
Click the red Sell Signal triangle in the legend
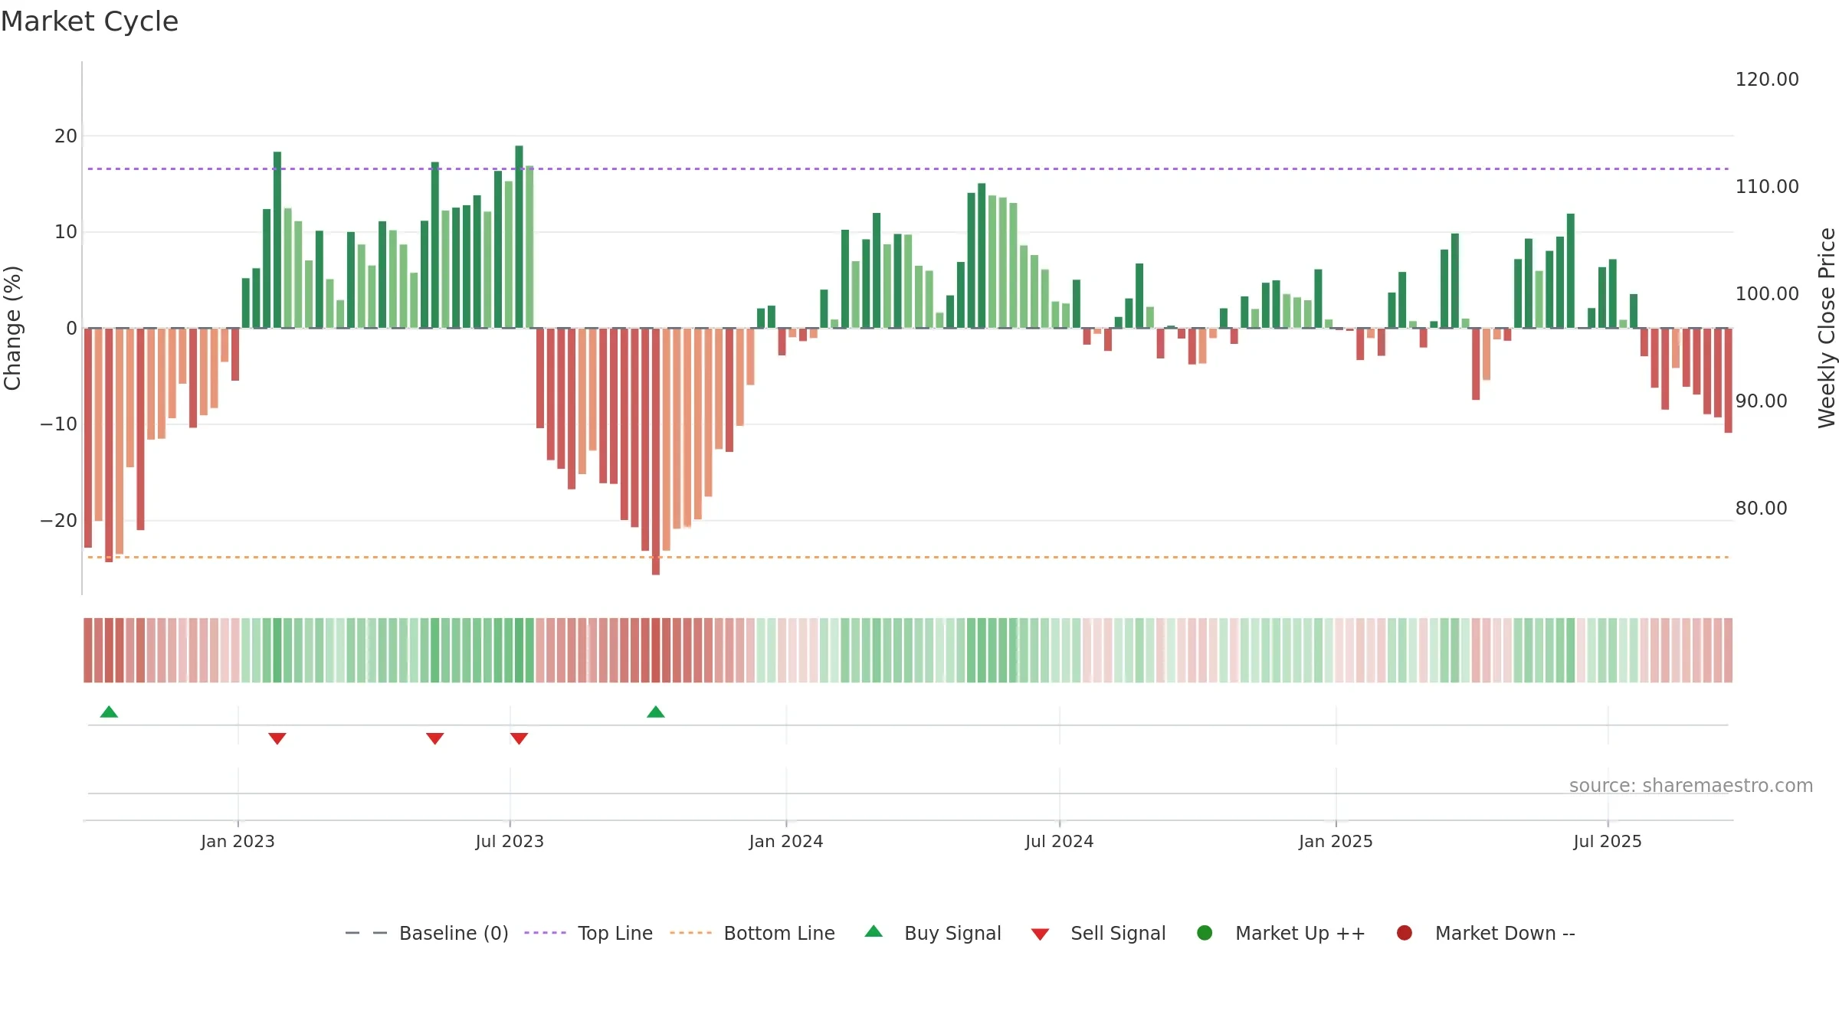1040,934
